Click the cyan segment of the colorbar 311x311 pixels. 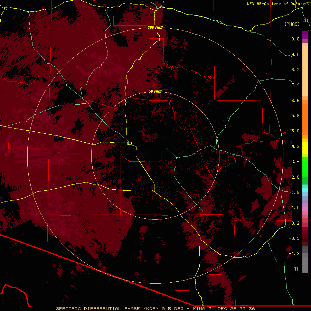click(x=305, y=190)
